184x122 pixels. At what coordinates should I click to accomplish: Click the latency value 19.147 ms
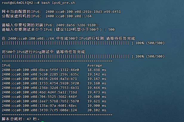(97, 79)
